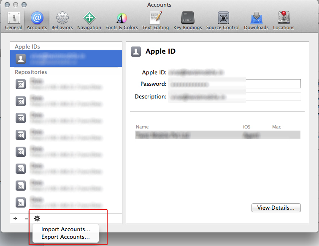Open Fonts & Colors preferences

(122, 21)
